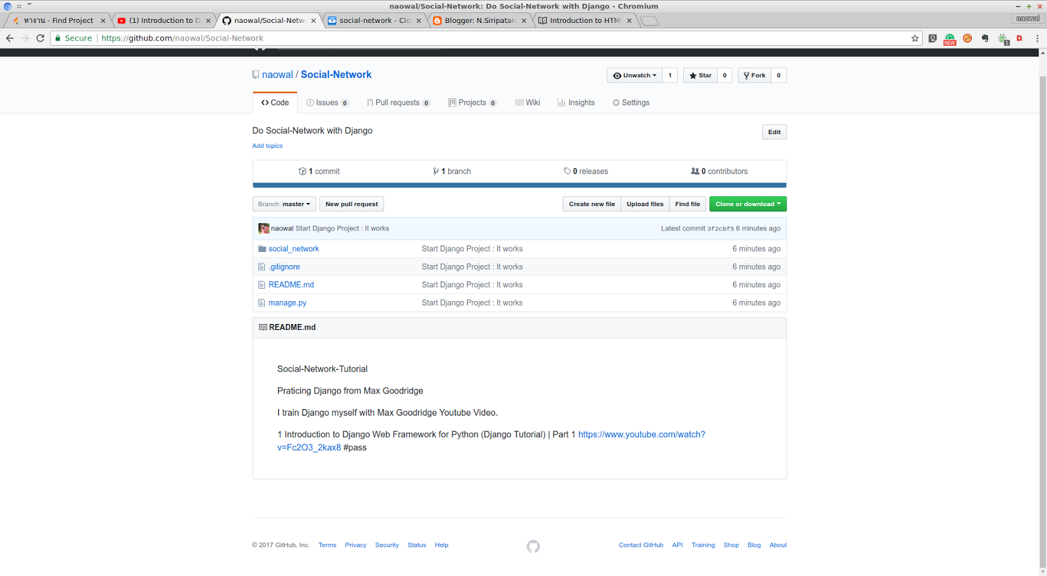
Task: Bookmark this page with the star icon
Action: [915, 38]
